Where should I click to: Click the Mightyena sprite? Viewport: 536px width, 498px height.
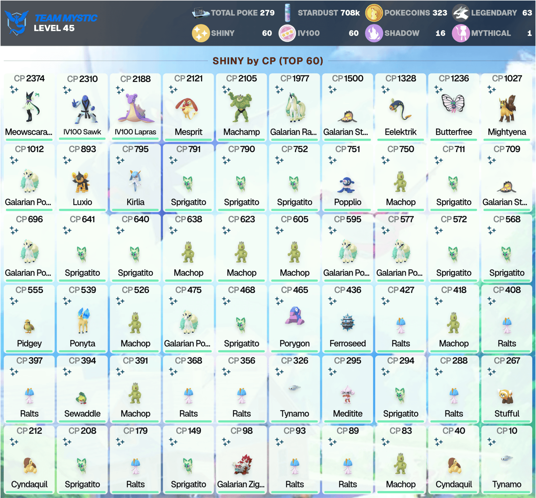(507, 109)
